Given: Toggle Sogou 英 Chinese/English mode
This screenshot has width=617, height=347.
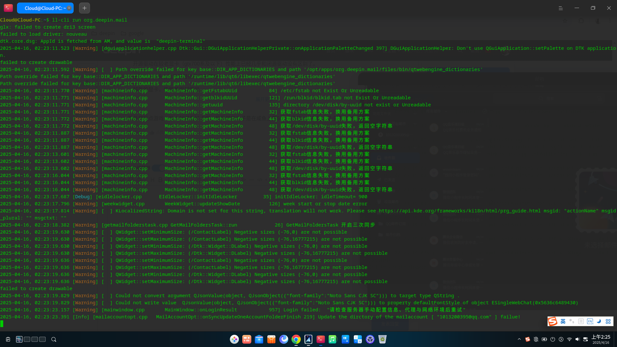Looking at the screenshot, I should point(563,321).
